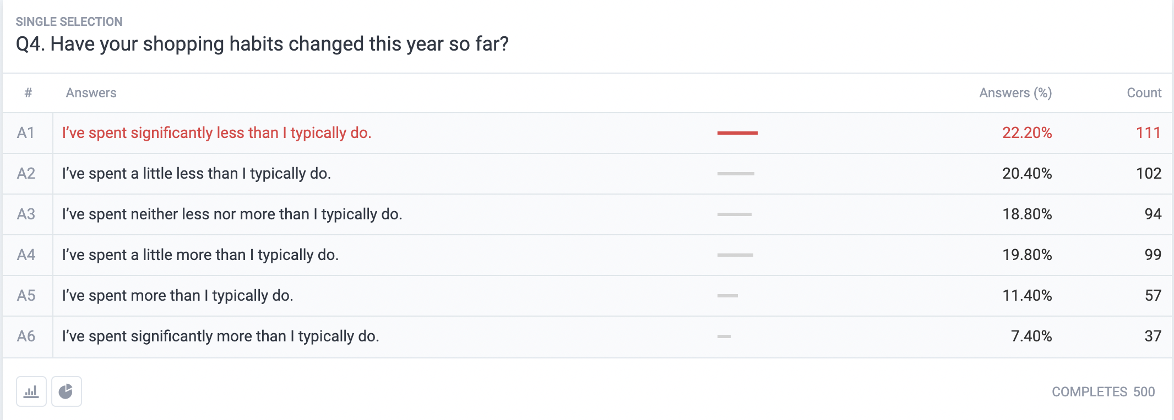The width and height of the screenshot is (1174, 420).
Task: Click the COMPLETES 500 label
Action: 1103,392
